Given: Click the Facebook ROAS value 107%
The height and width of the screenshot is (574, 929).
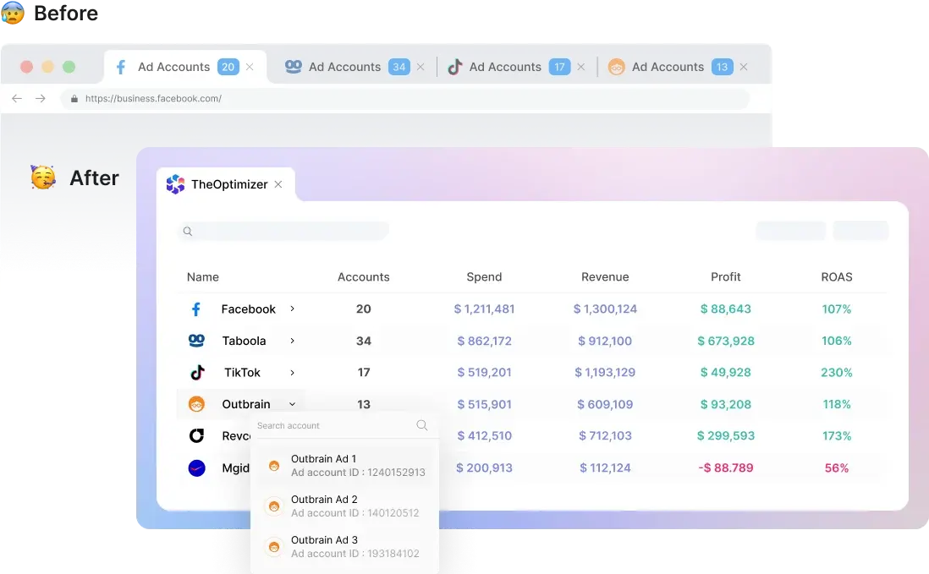Looking at the screenshot, I should click(837, 309).
